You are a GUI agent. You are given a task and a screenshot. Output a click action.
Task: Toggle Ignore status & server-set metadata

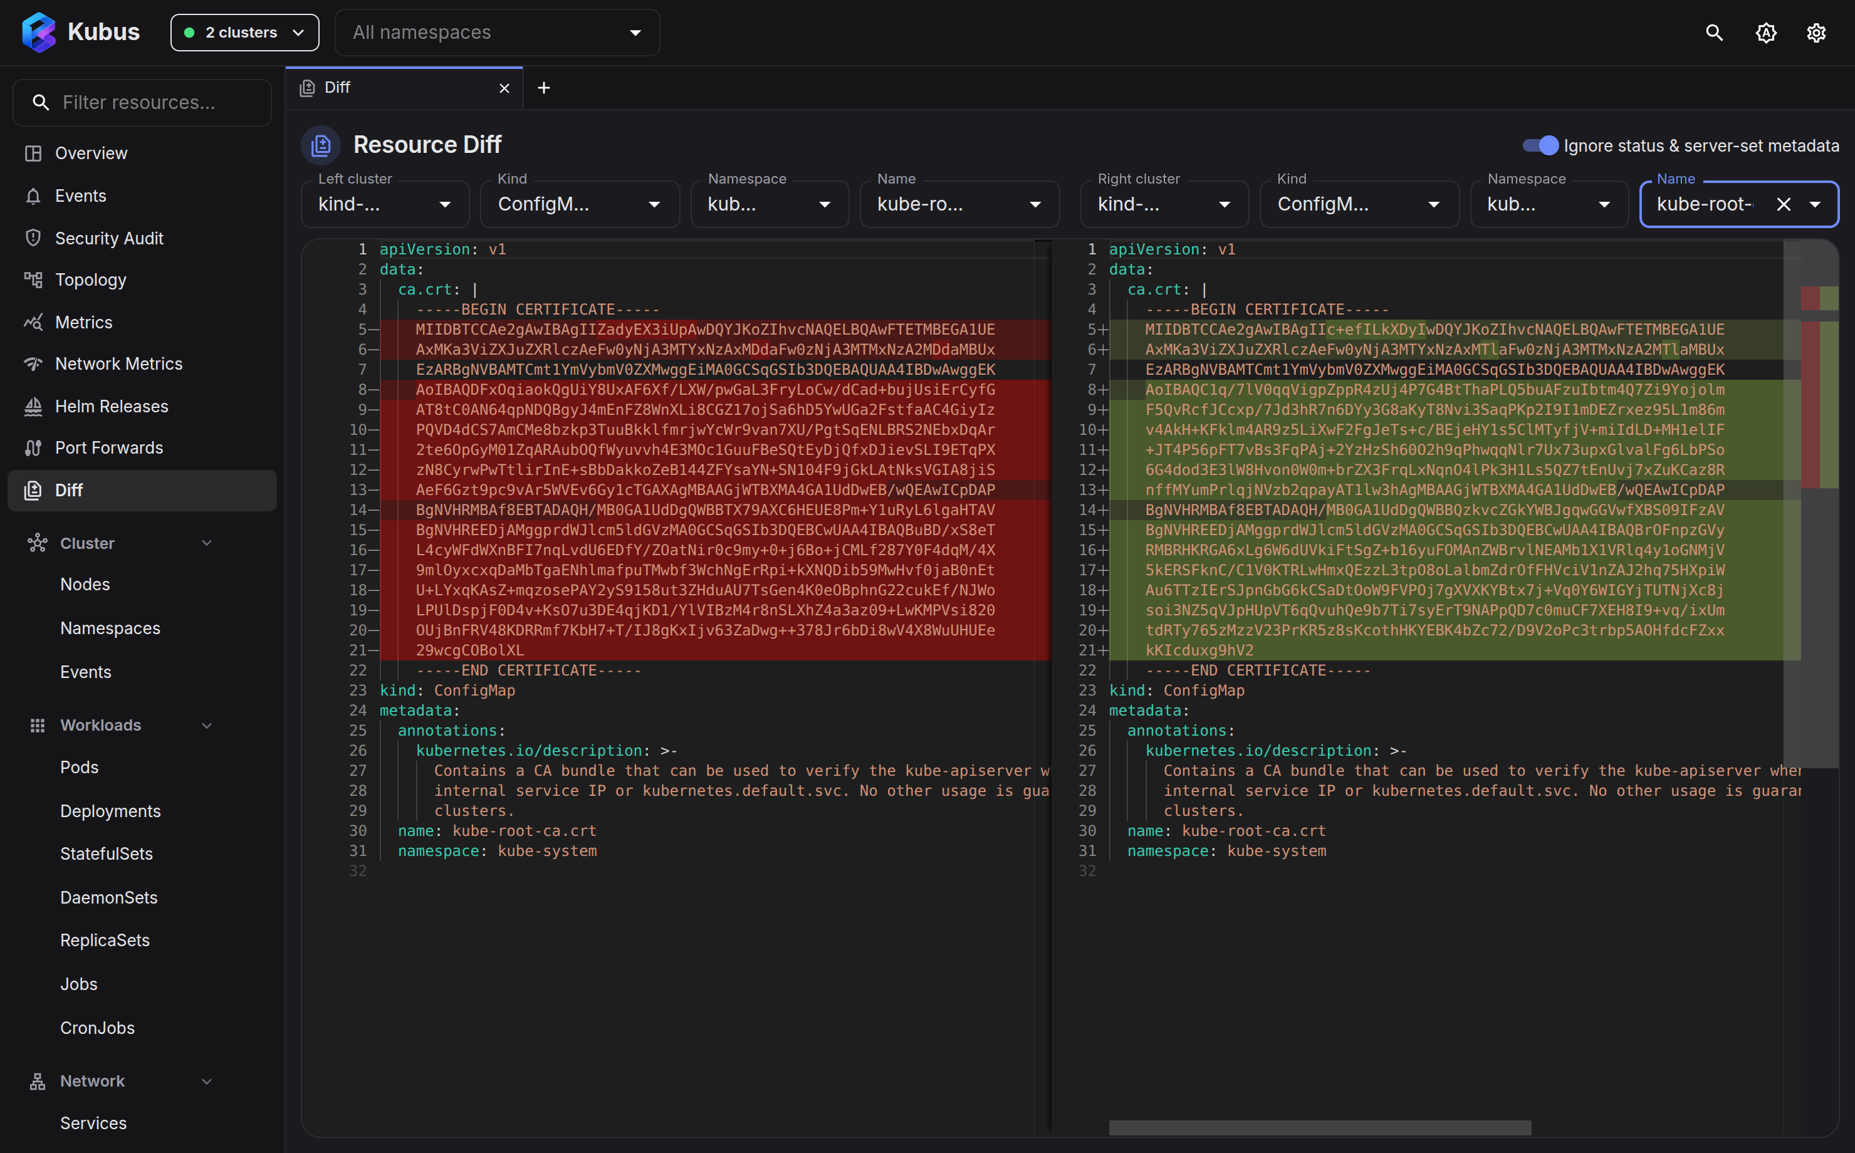click(1540, 145)
